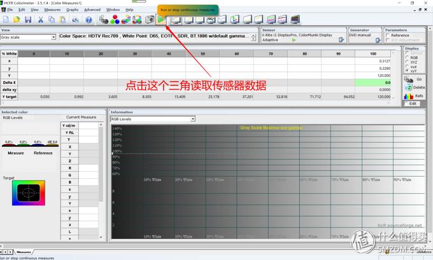The image size is (433, 260).
Task: Select the 50 column header
Action: (202, 54)
